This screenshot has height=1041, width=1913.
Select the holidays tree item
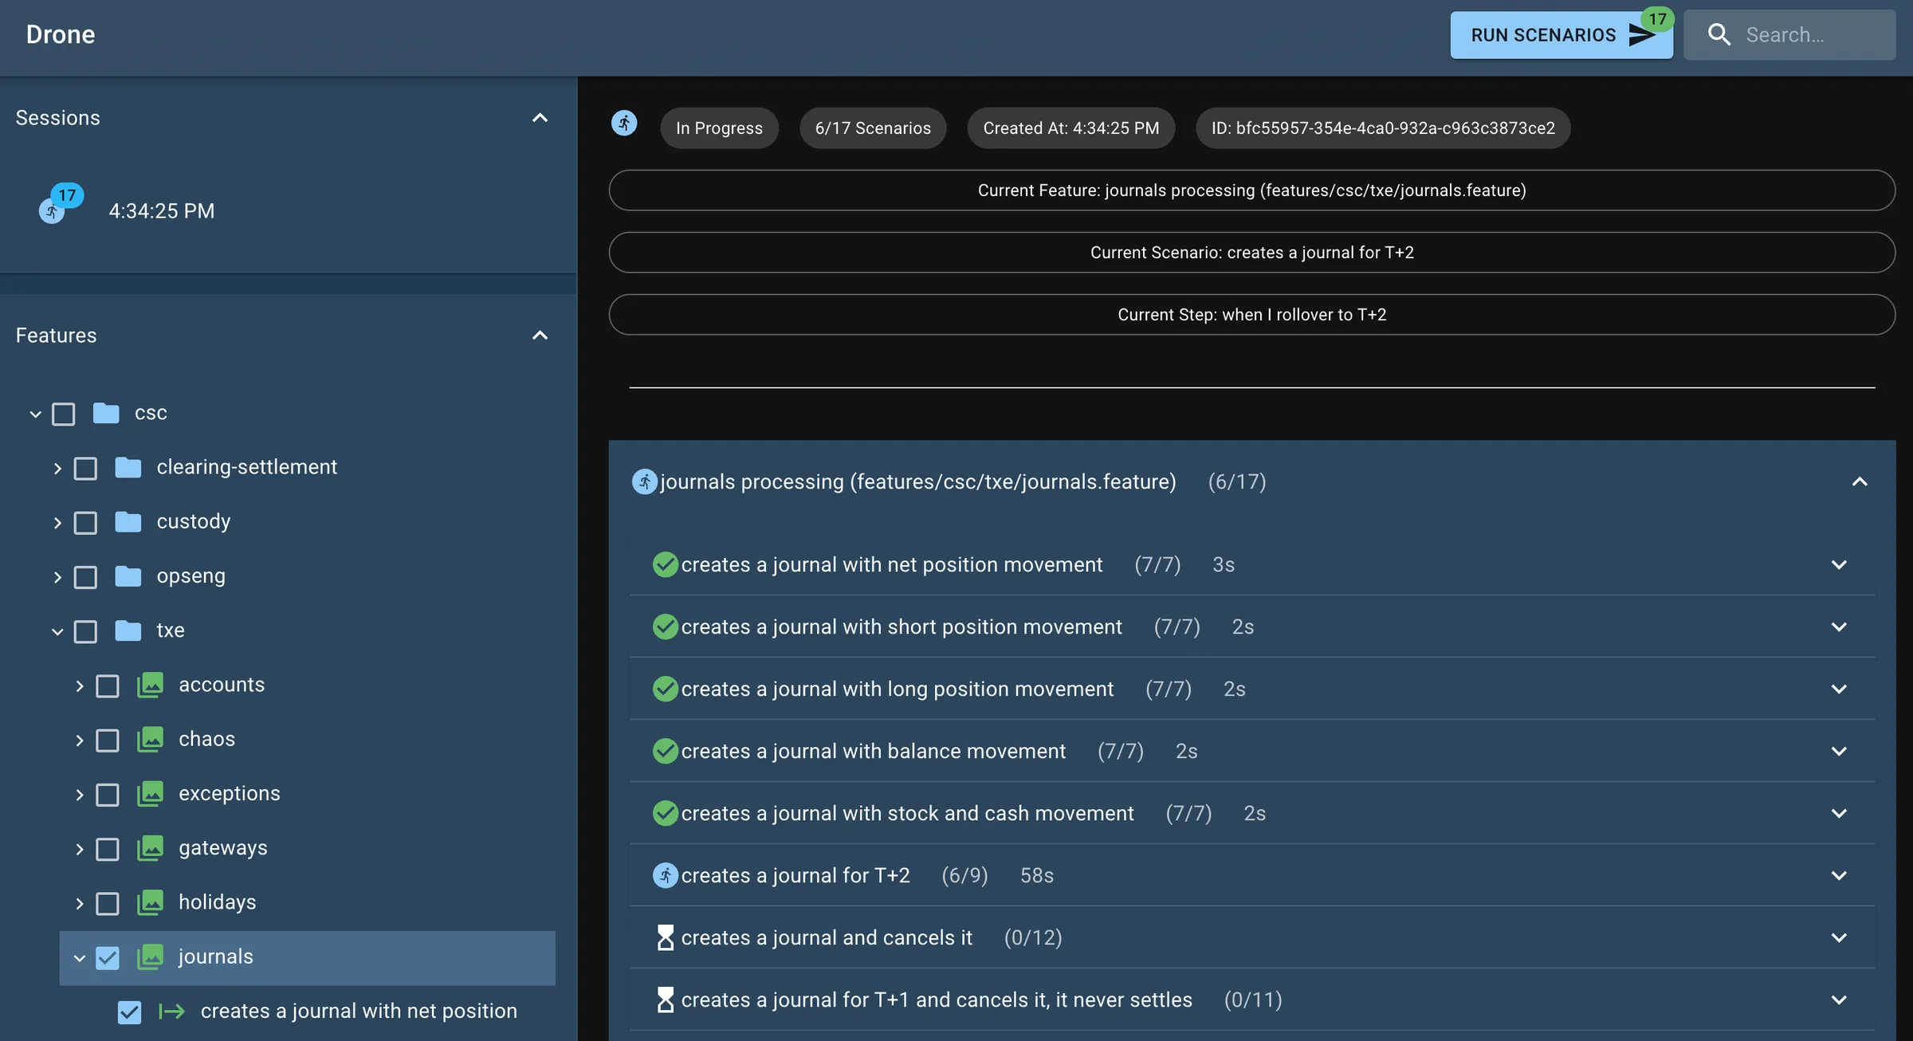pos(218,902)
